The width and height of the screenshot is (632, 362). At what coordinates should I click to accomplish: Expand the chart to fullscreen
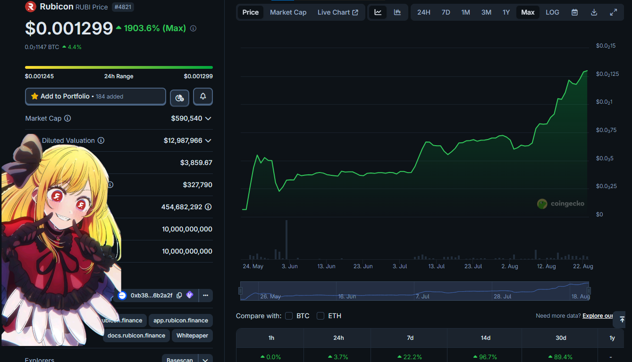pos(613,12)
